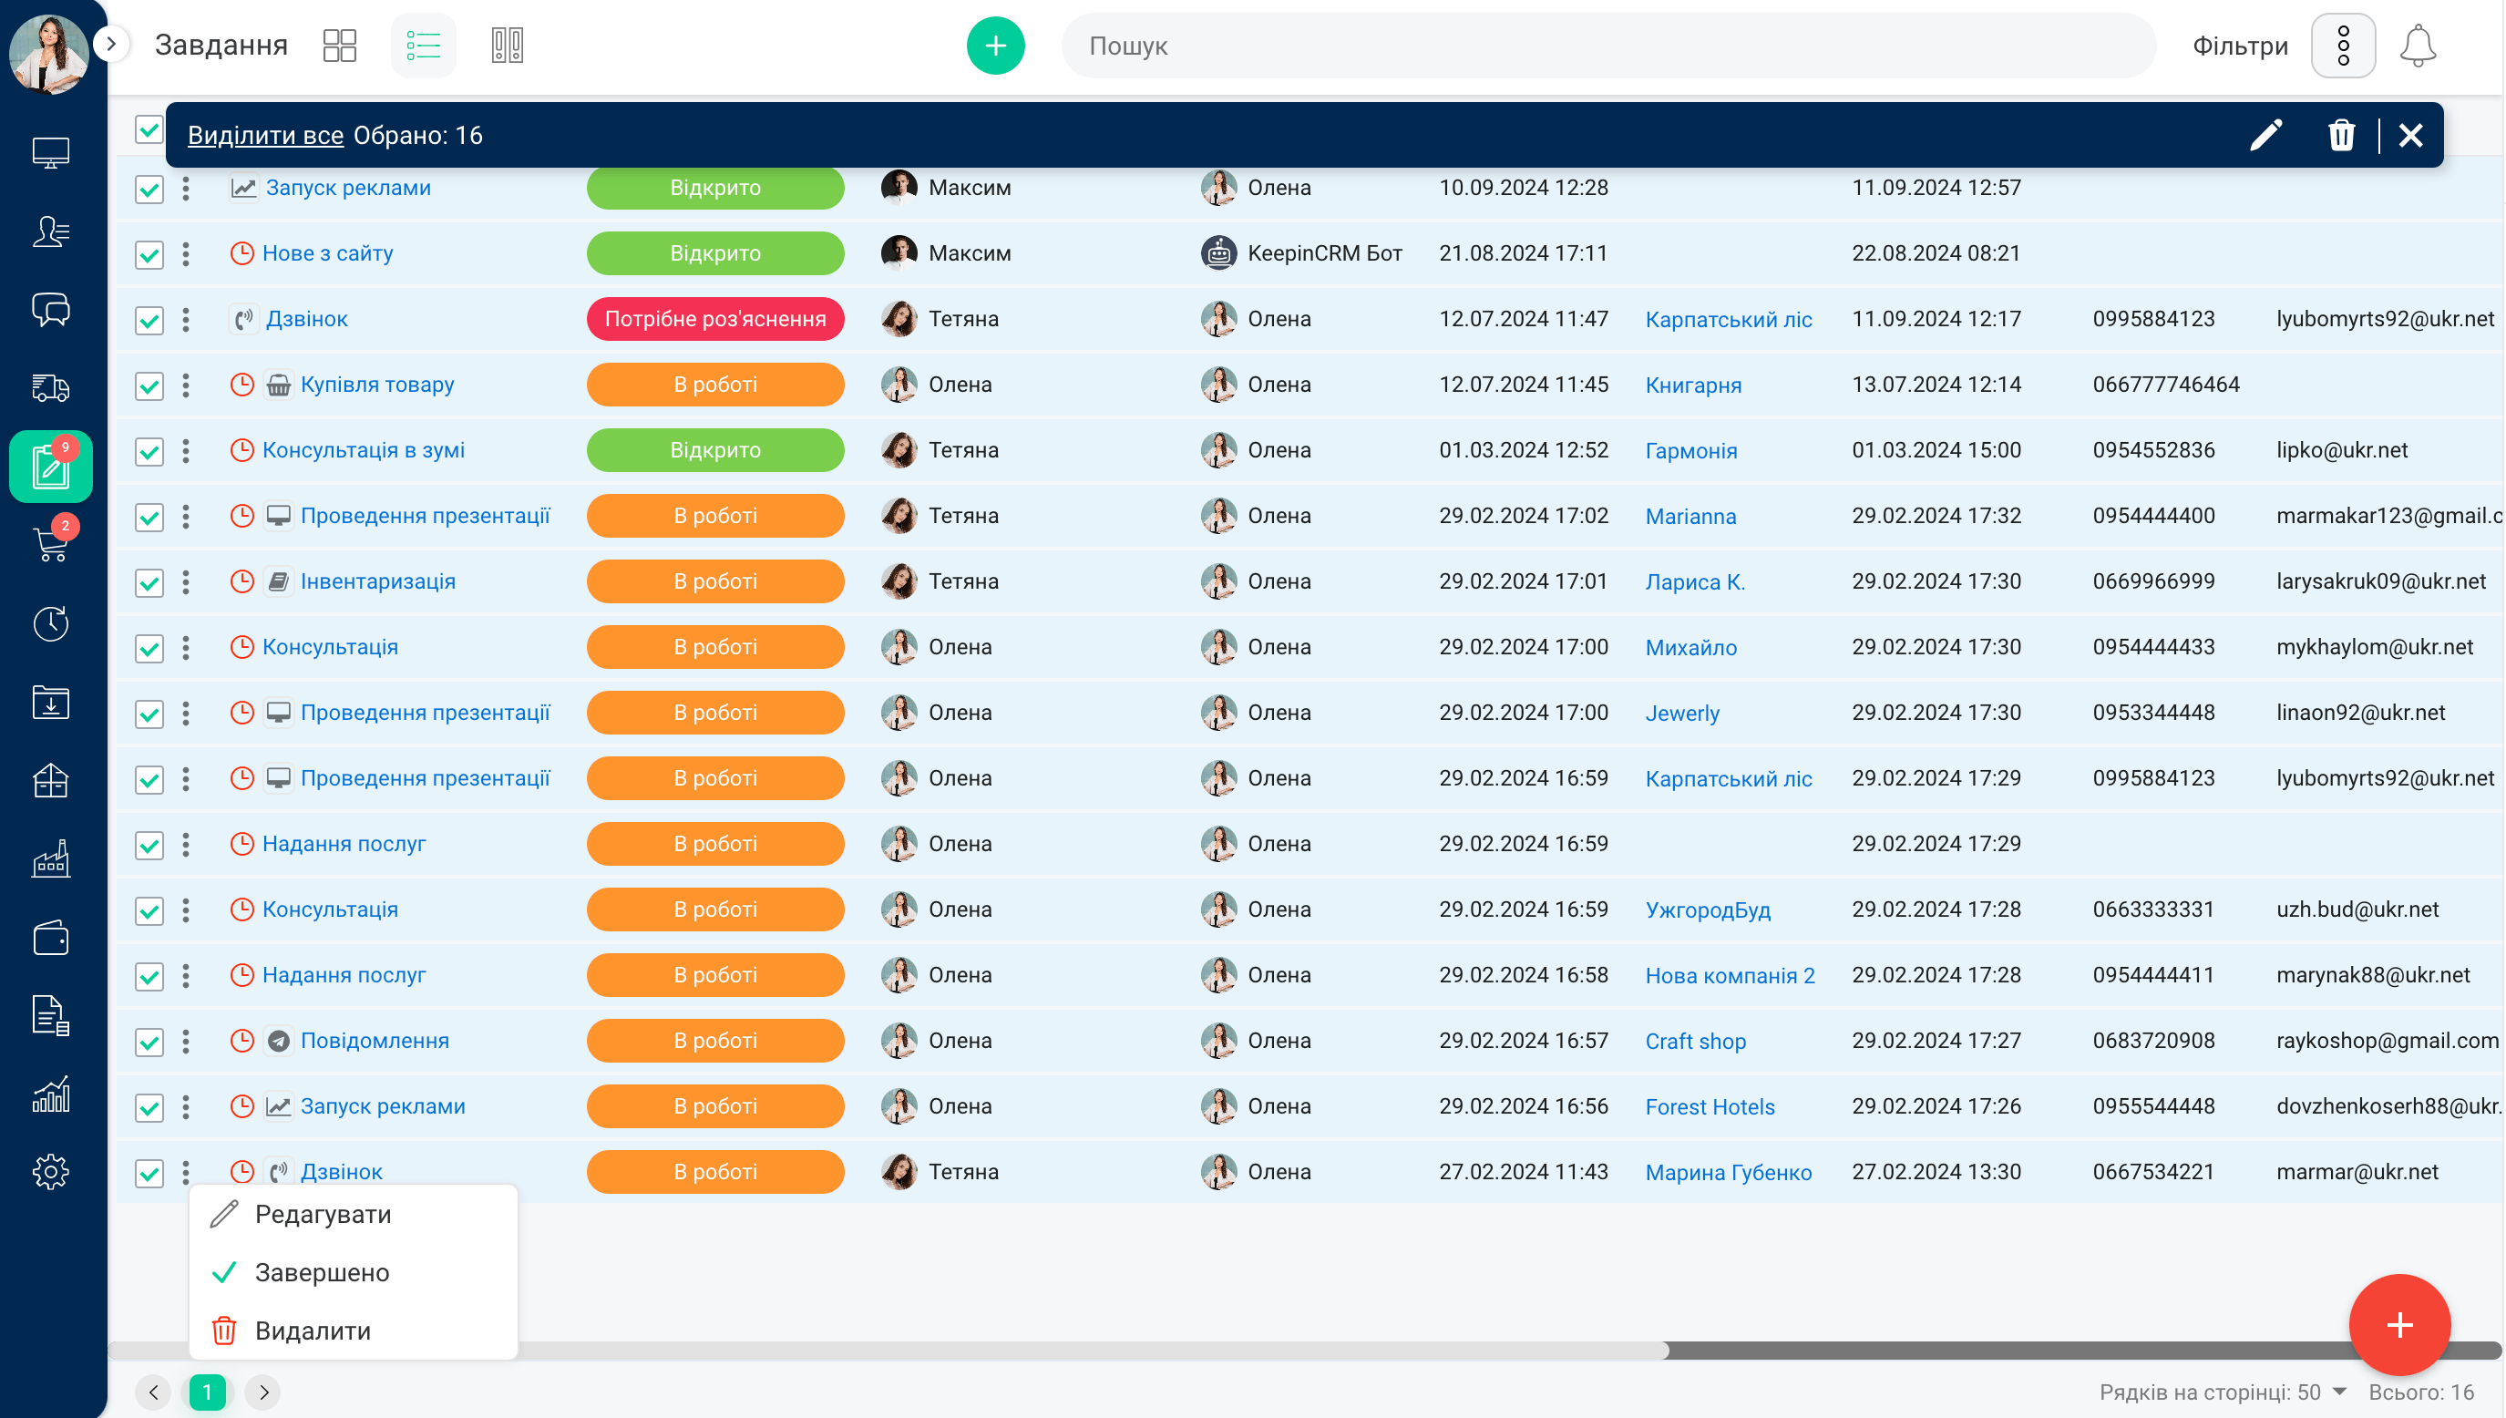Click the bulk delete trash icon
The width and height of the screenshot is (2506, 1418).
pos(2340,134)
